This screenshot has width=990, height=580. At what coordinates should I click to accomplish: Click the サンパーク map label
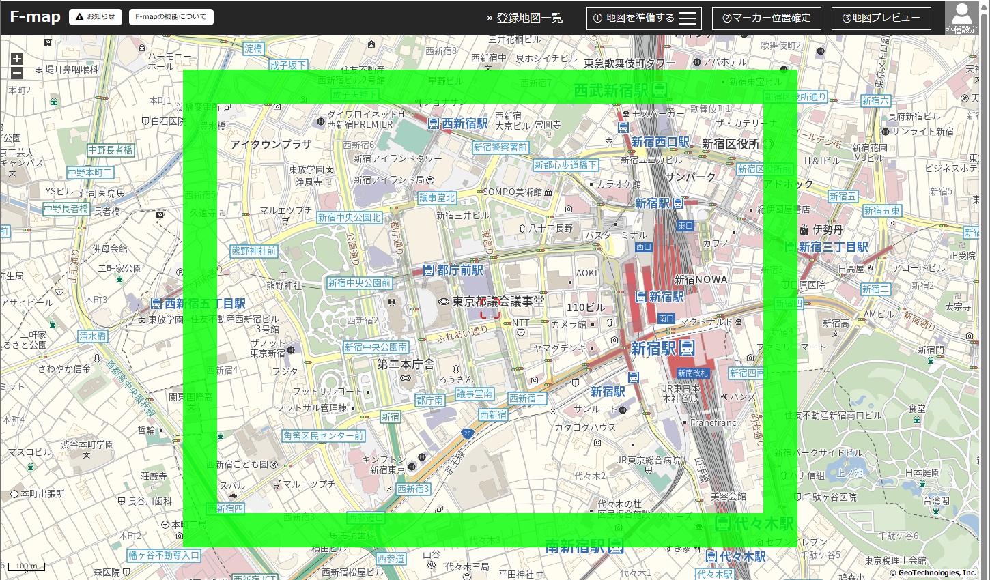pos(690,177)
